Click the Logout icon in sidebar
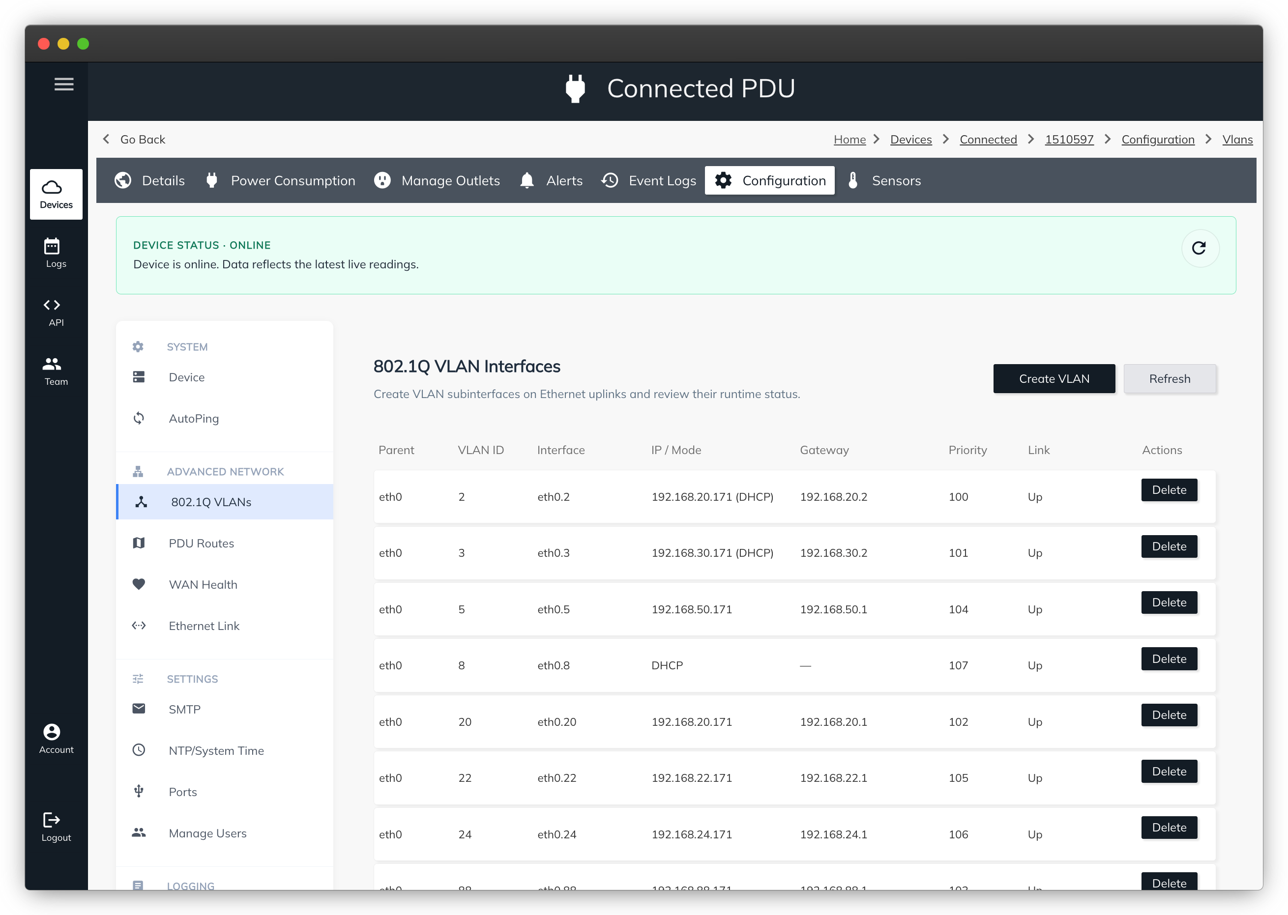1288x915 pixels. coord(52,820)
